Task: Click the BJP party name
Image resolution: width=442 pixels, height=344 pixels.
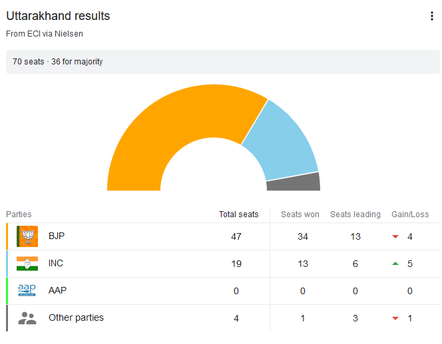Action: tap(57, 236)
